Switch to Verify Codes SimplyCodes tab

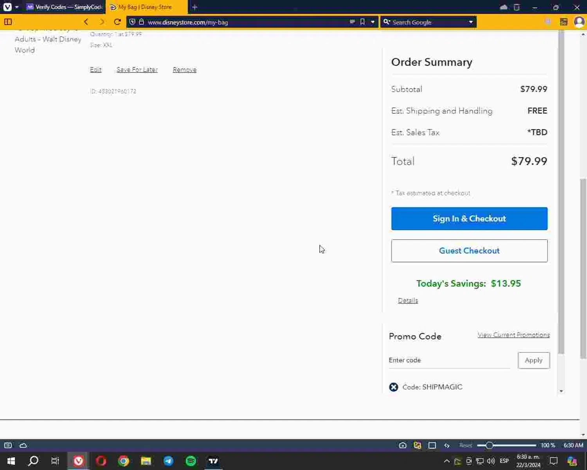pyautogui.click(x=65, y=7)
